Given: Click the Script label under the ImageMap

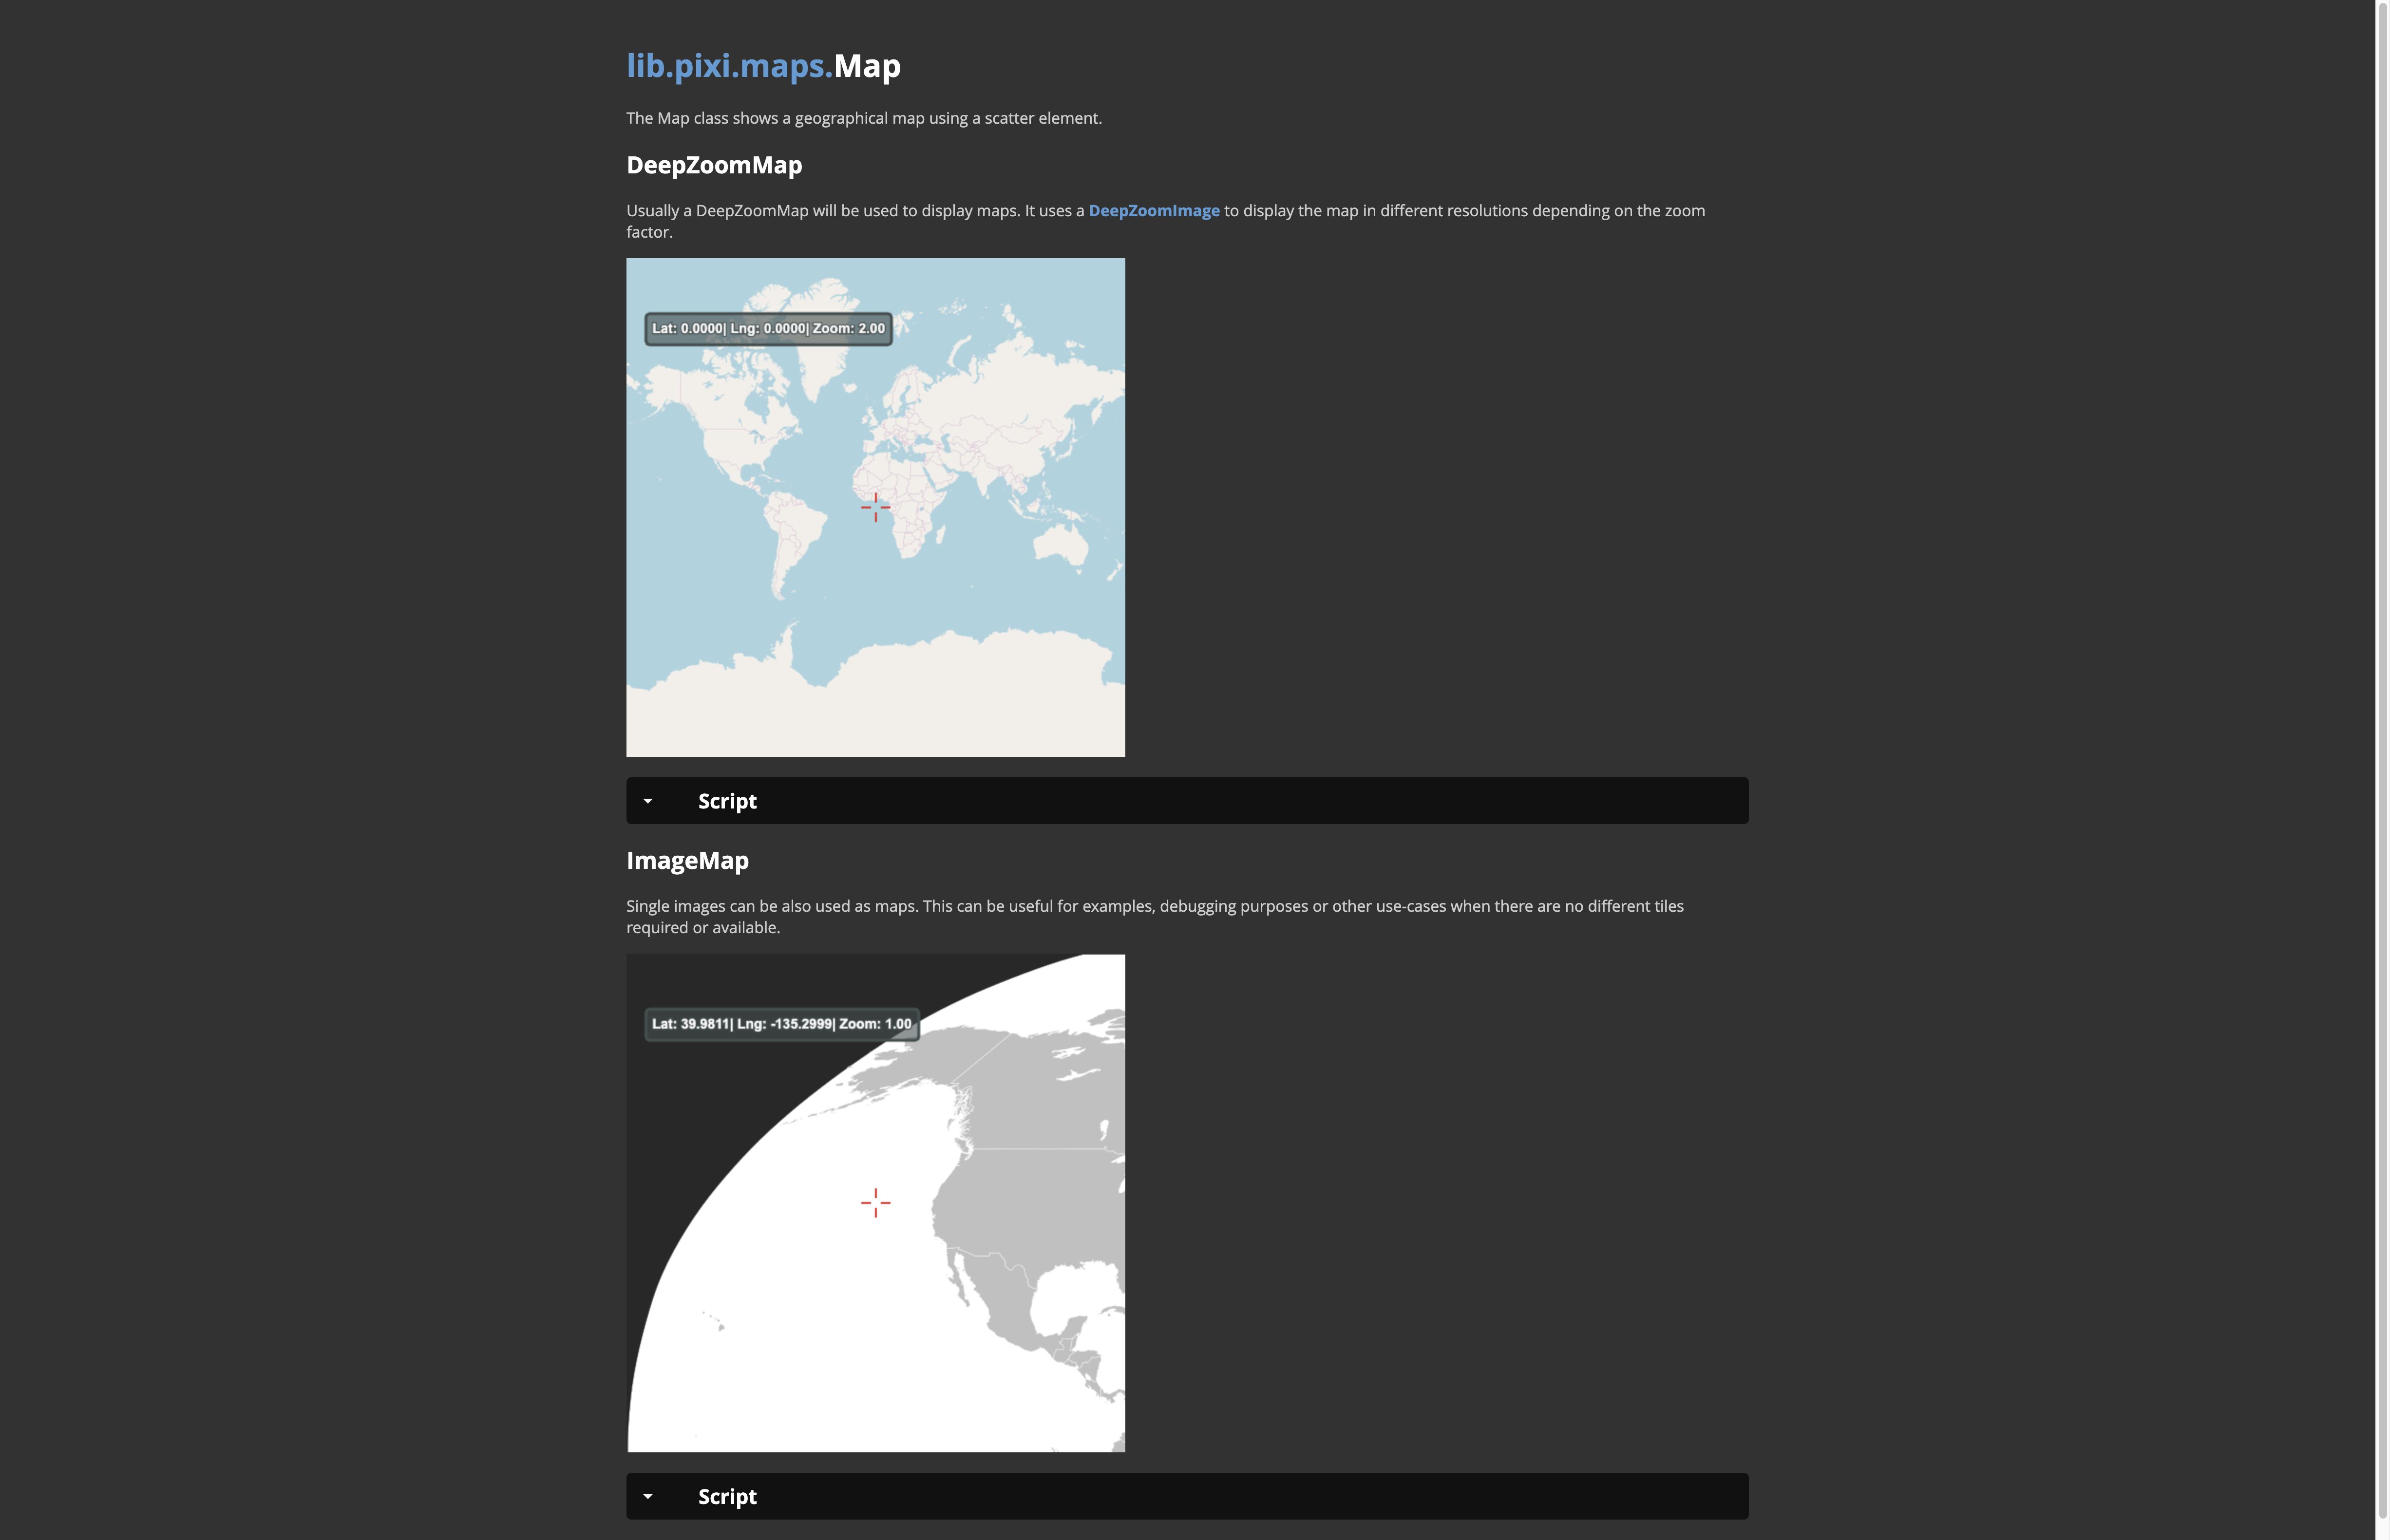Looking at the screenshot, I should tap(727, 1497).
